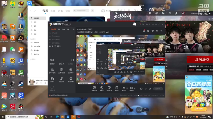
Task: Open 为你推荐 in music player sidebar
Action: click(x=37, y=18)
